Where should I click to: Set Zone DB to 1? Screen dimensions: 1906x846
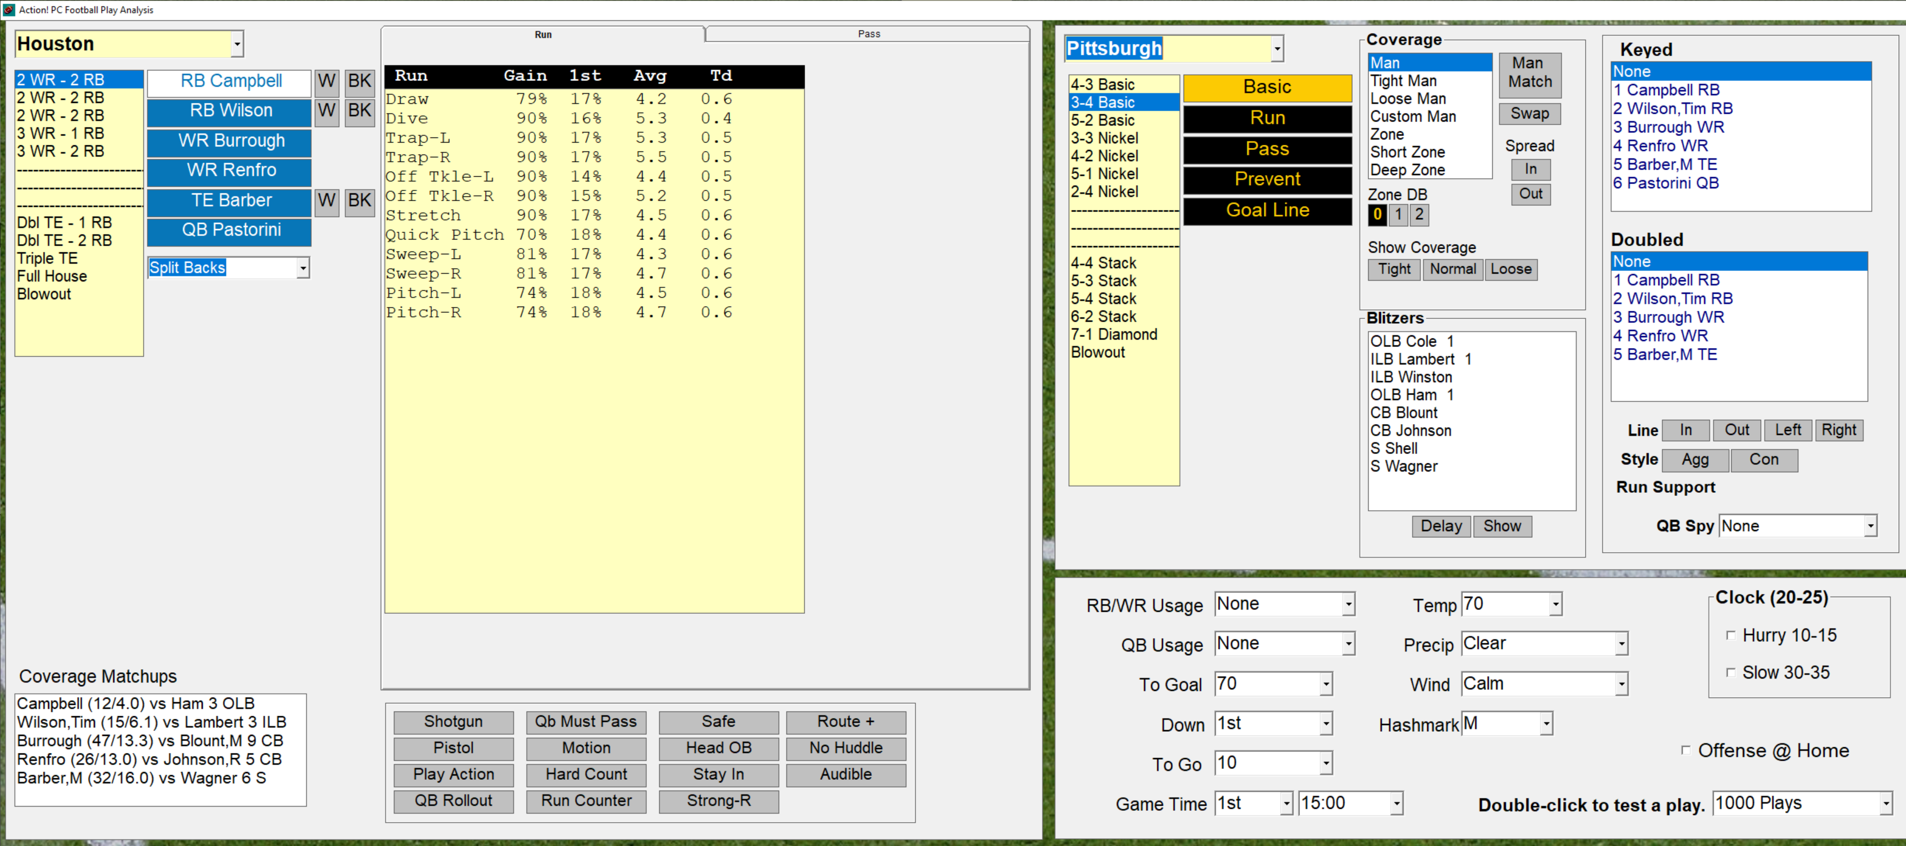click(1398, 215)
